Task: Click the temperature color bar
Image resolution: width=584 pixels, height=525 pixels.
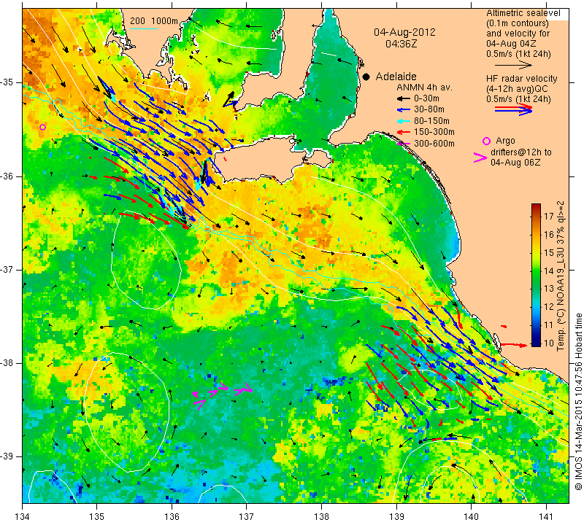Action: click(536, 275)
